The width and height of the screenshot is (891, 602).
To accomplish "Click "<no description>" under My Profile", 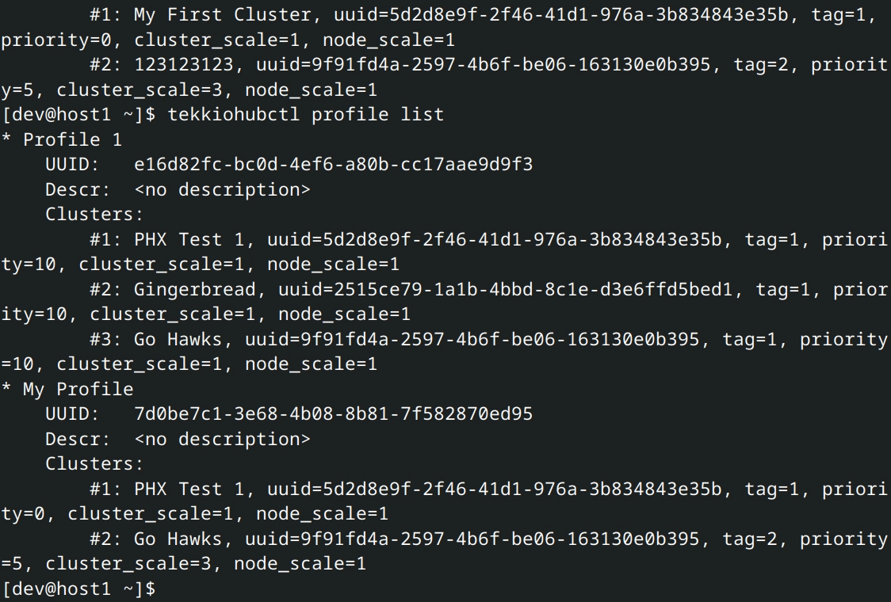I will [223, 440].
